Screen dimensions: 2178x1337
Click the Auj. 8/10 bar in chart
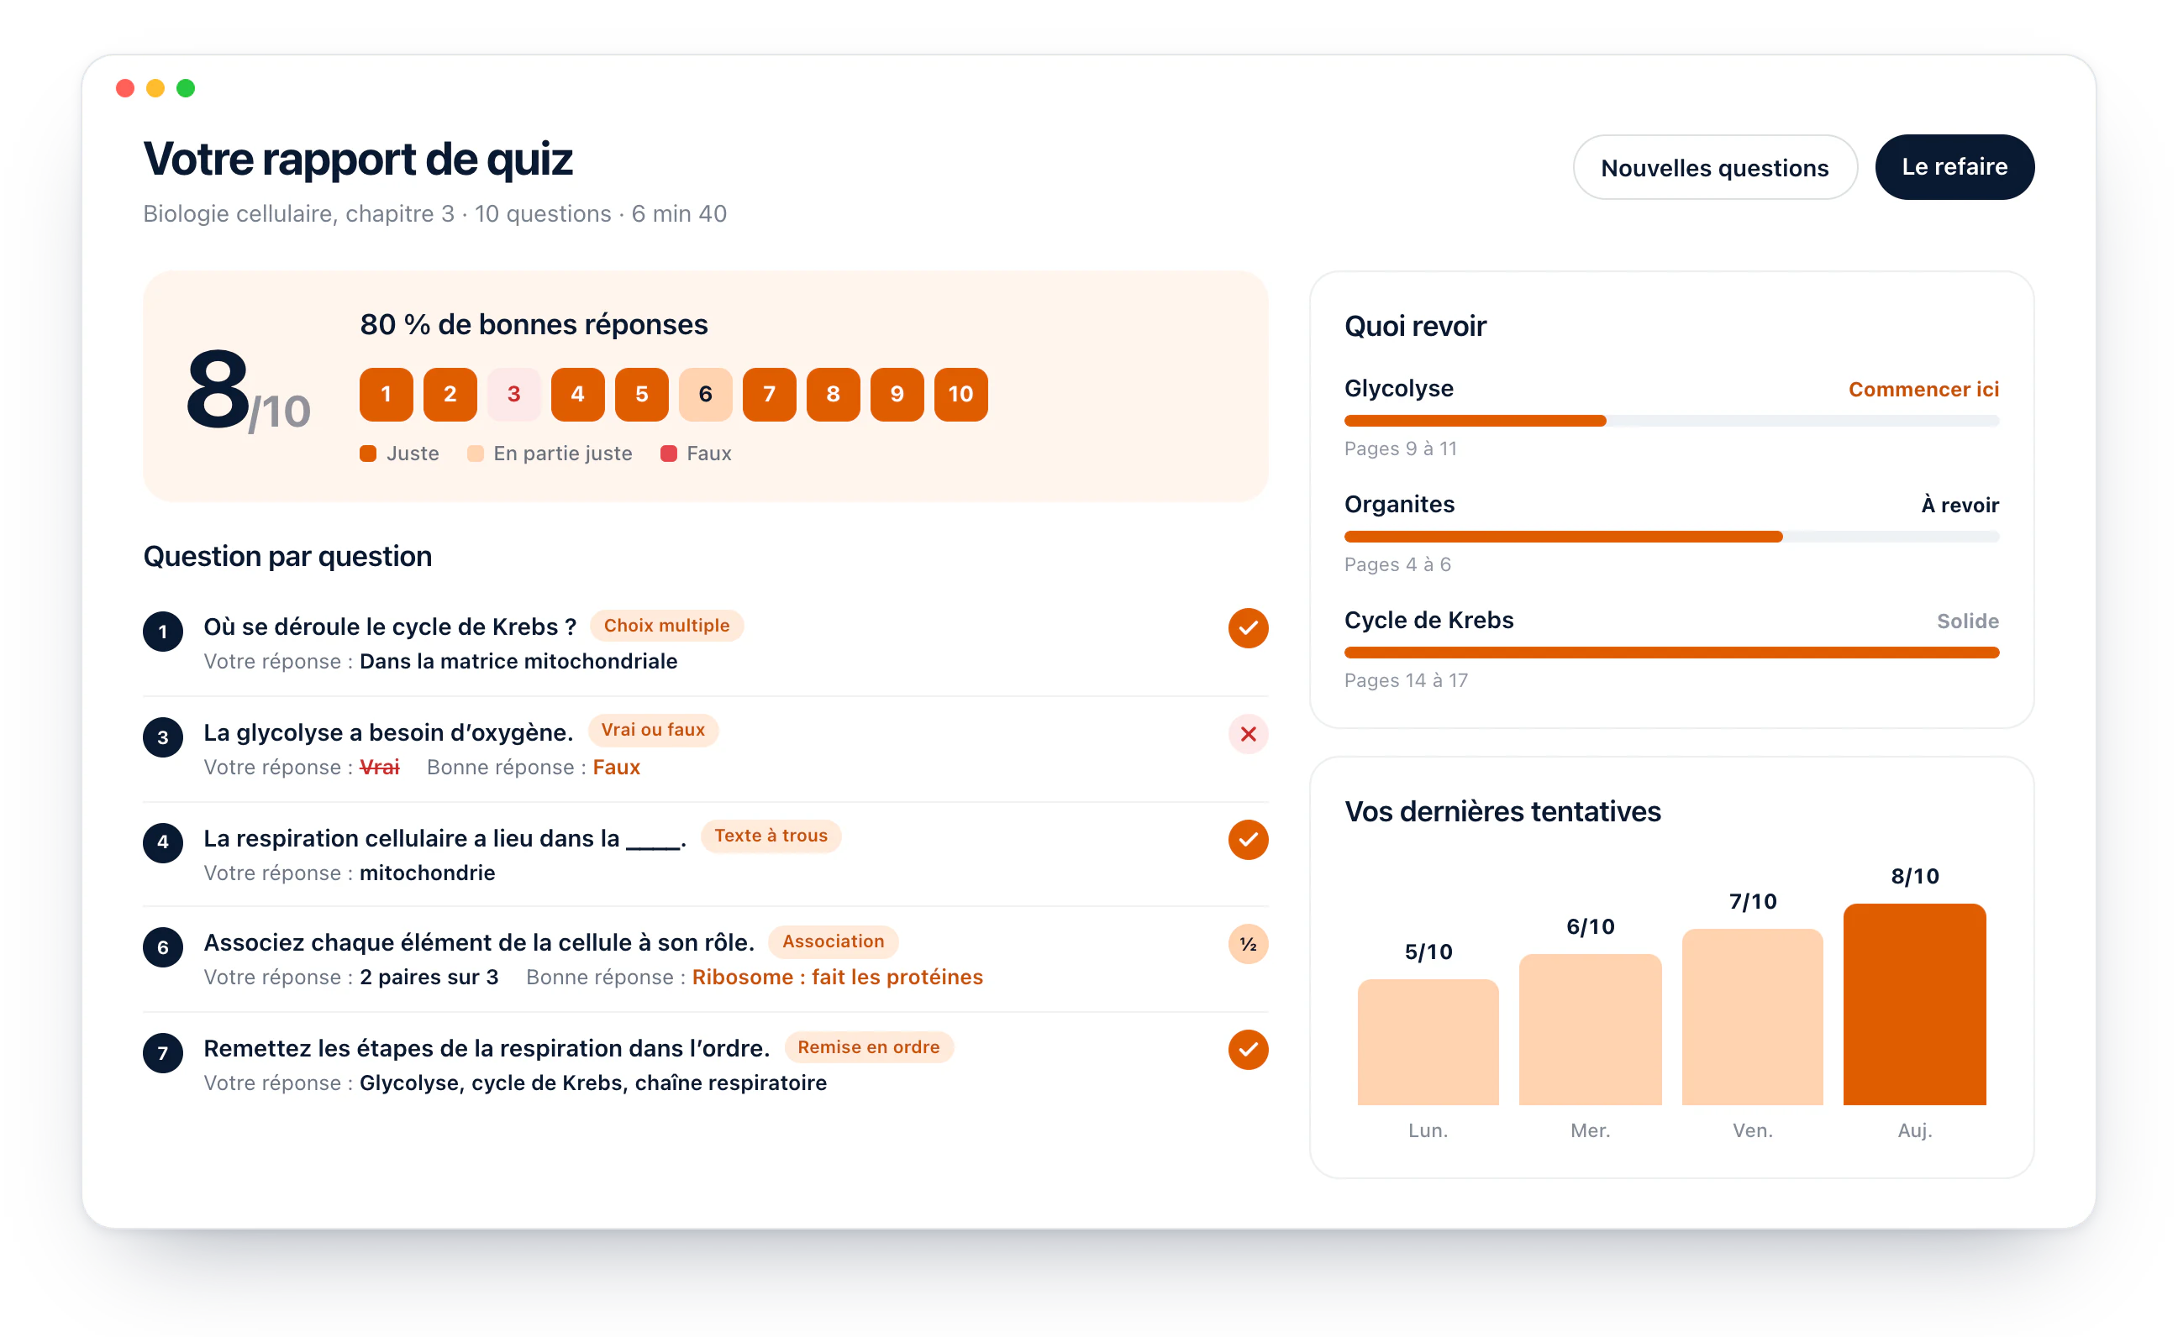click(x=1914, y=1004)
